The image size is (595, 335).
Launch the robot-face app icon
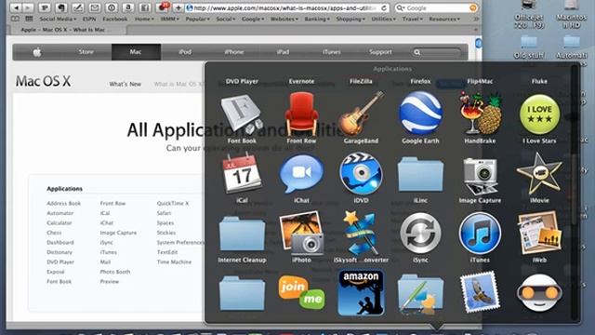coord(539,292)
